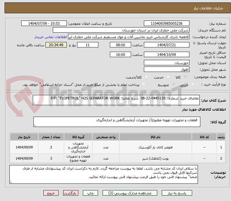The width and height of the screenshot is (231, 201).
Task: Click the public announcement date field 1404/07/09
Action: pos(44,23)
